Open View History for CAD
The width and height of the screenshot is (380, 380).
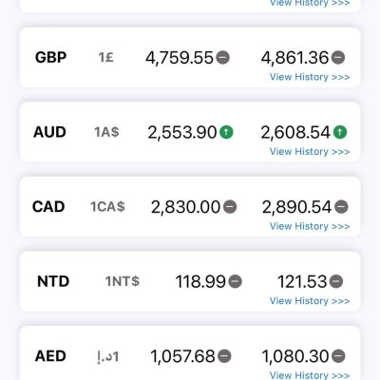tap(310, 226)
